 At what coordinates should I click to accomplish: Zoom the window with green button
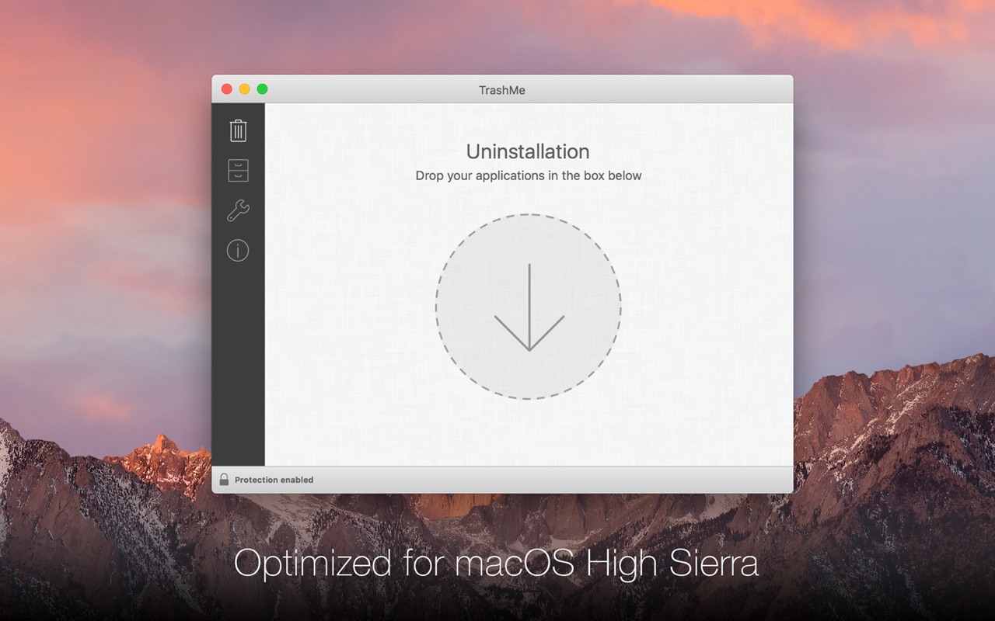263,89
